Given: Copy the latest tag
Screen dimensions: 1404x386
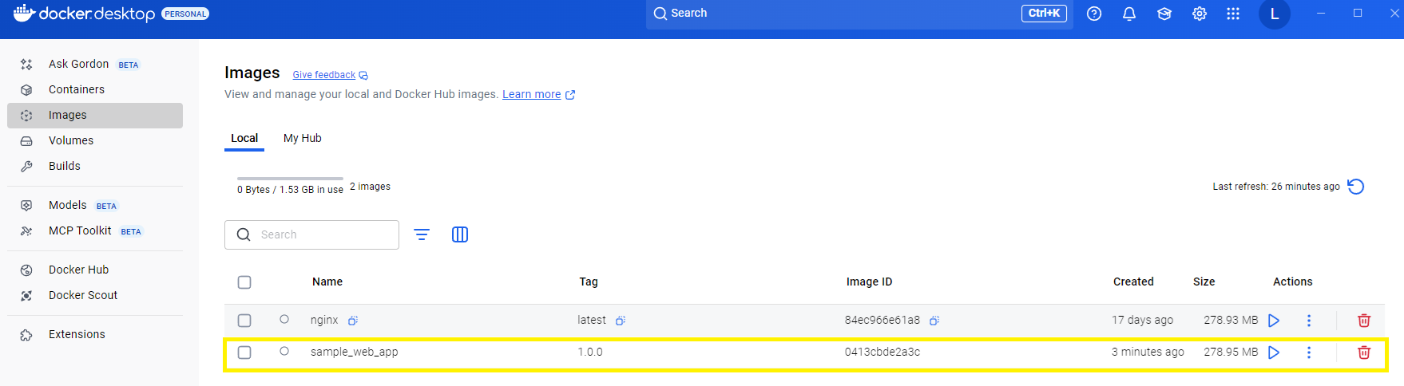Looking at the screenshot, I should [x=621, y=321].
